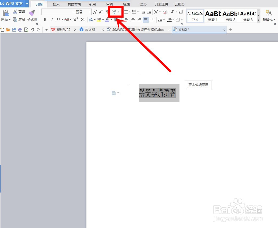Click the save floppy disk icon
This screenshot has height=228, width=278.
(x=14, y=30)
